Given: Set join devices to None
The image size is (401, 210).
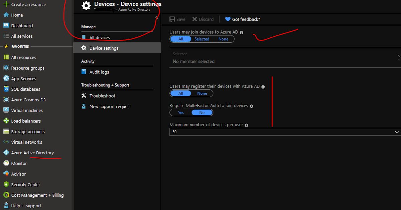Looking at the screenshot, I should pos(223,39).
